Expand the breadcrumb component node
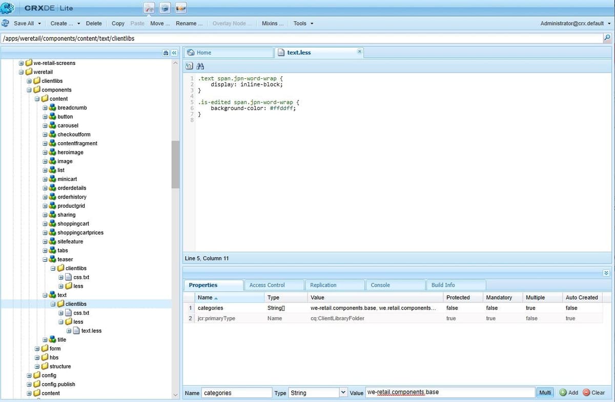The height and width of the screenshot is (402, 615). pos(45,107)
